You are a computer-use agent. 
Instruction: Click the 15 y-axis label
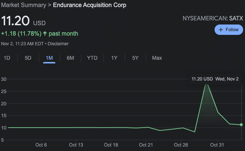pyautogui.click(x=4, y=116)
